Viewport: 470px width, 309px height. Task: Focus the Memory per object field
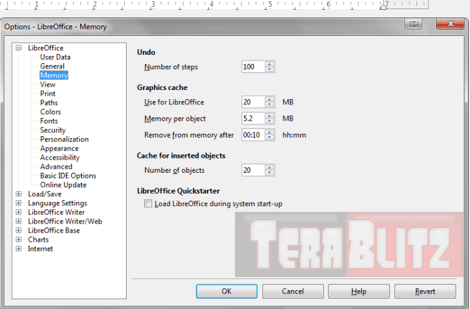(x=253, y=119)
